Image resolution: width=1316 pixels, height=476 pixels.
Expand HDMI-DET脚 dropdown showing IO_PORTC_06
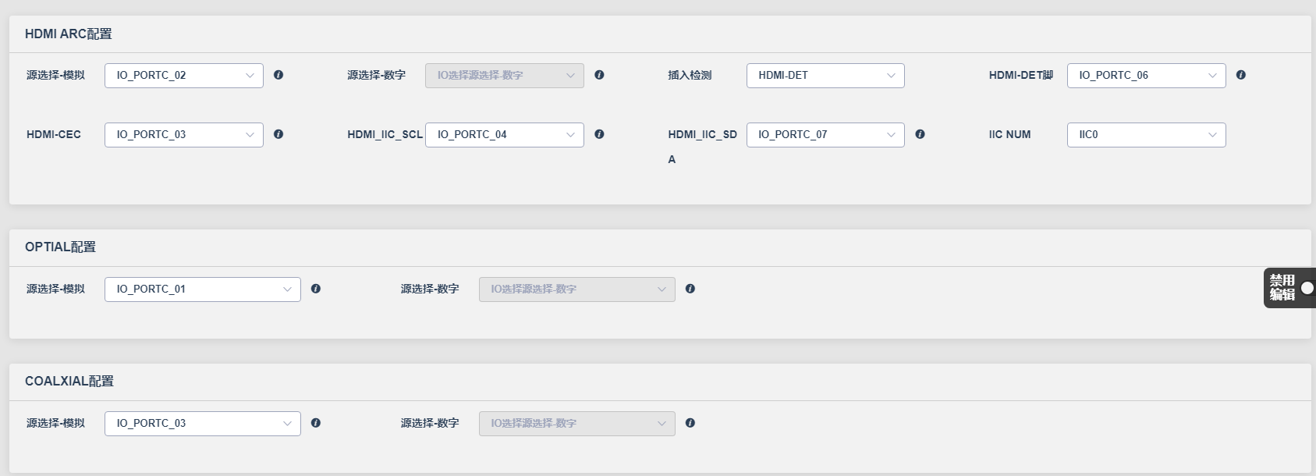[1147, 76]
